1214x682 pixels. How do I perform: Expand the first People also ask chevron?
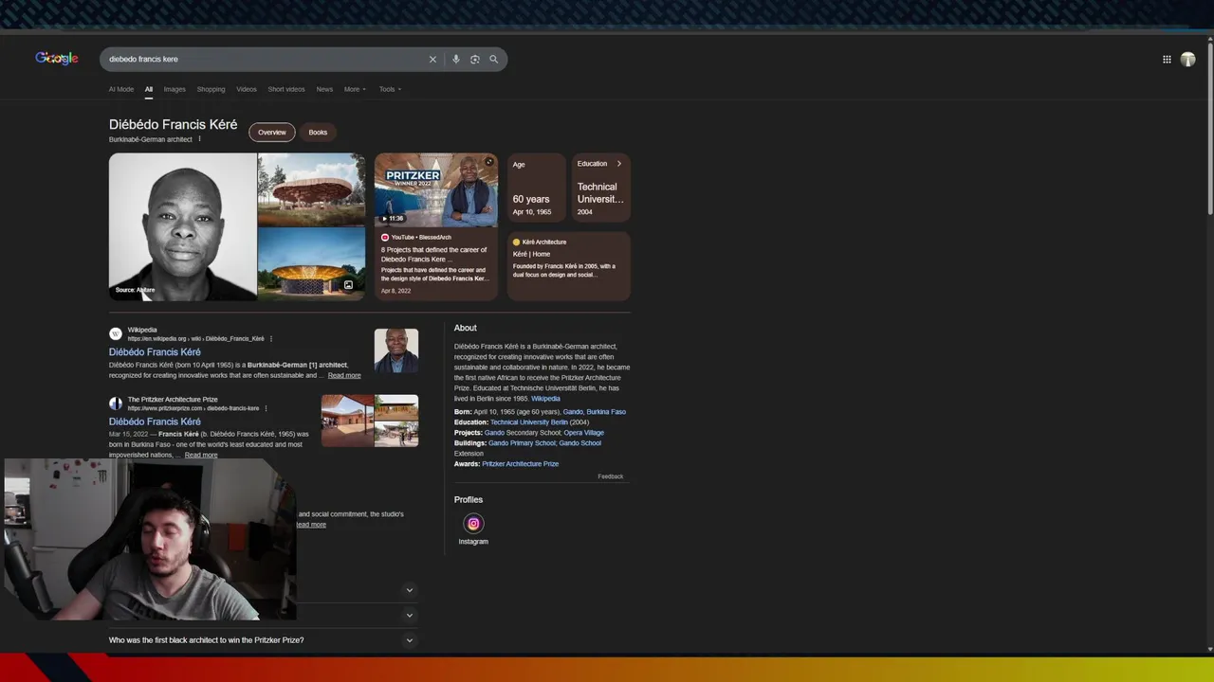coord(410,590)
